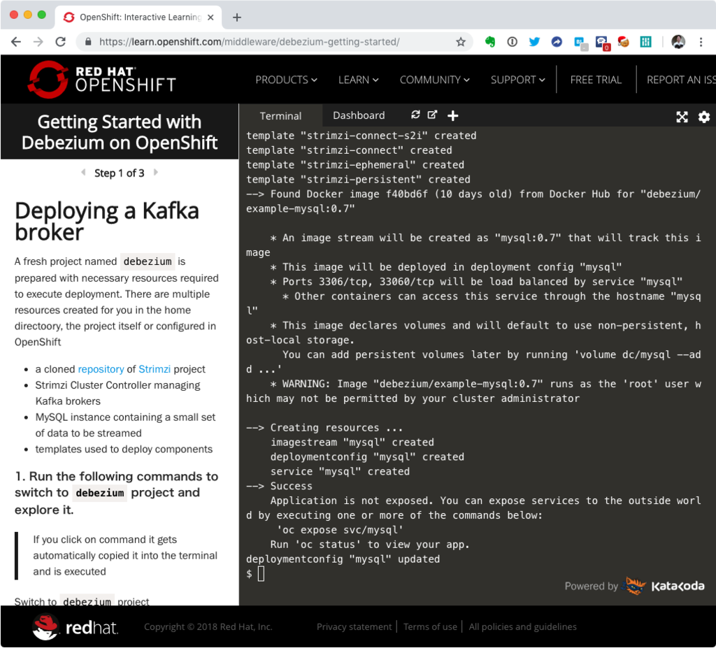Click 'imagestream "mysql" created' terminal line
The height and width of the screenshot is (648, 716).
352,442
